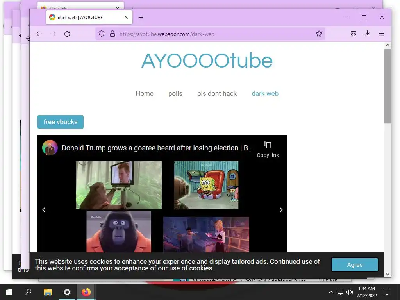Open the clock showing 1:44 AM
400x300 pixels.
click(x=366, y=292)
